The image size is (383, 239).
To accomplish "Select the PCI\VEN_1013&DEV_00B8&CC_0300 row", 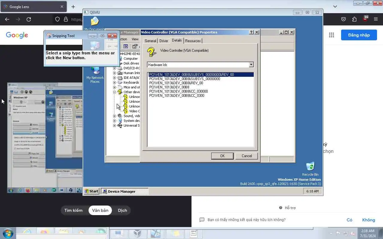I will click(177, 96).
